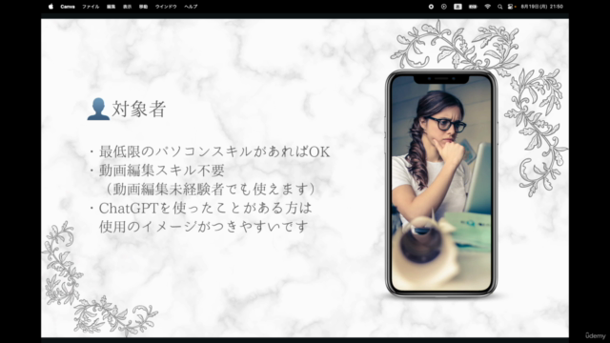Click the screen recording status icon
610x343 pixels.
point(431,7)
